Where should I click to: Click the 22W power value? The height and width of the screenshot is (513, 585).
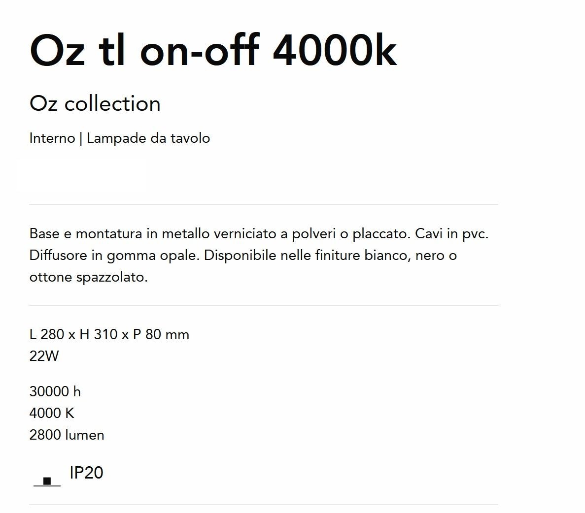point(44,356)
